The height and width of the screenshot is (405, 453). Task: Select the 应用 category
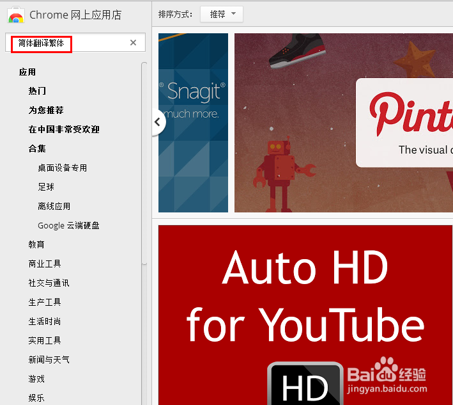point(27,72)
